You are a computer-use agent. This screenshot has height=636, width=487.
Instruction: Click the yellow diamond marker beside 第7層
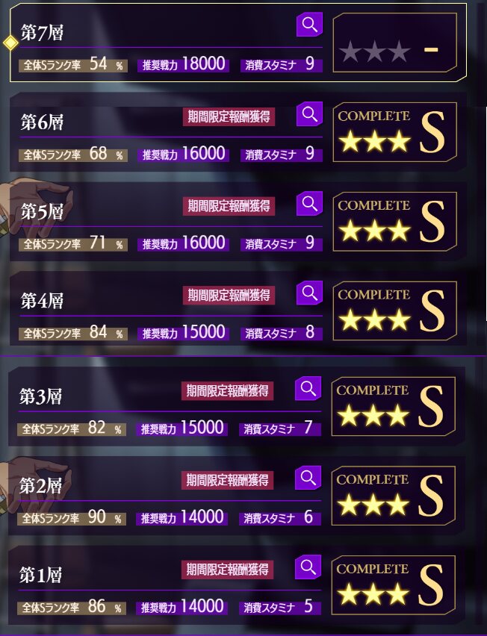[10, 43]
